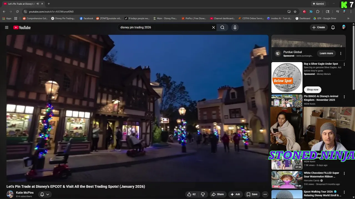Open the YouTube hamburger guide menu
Screen dimensions: 355x199
[7, 27]
